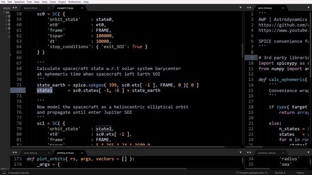This screenshot has width=312, height=175.
Task: Open the Project menu
Action: [x=62, y=2]
